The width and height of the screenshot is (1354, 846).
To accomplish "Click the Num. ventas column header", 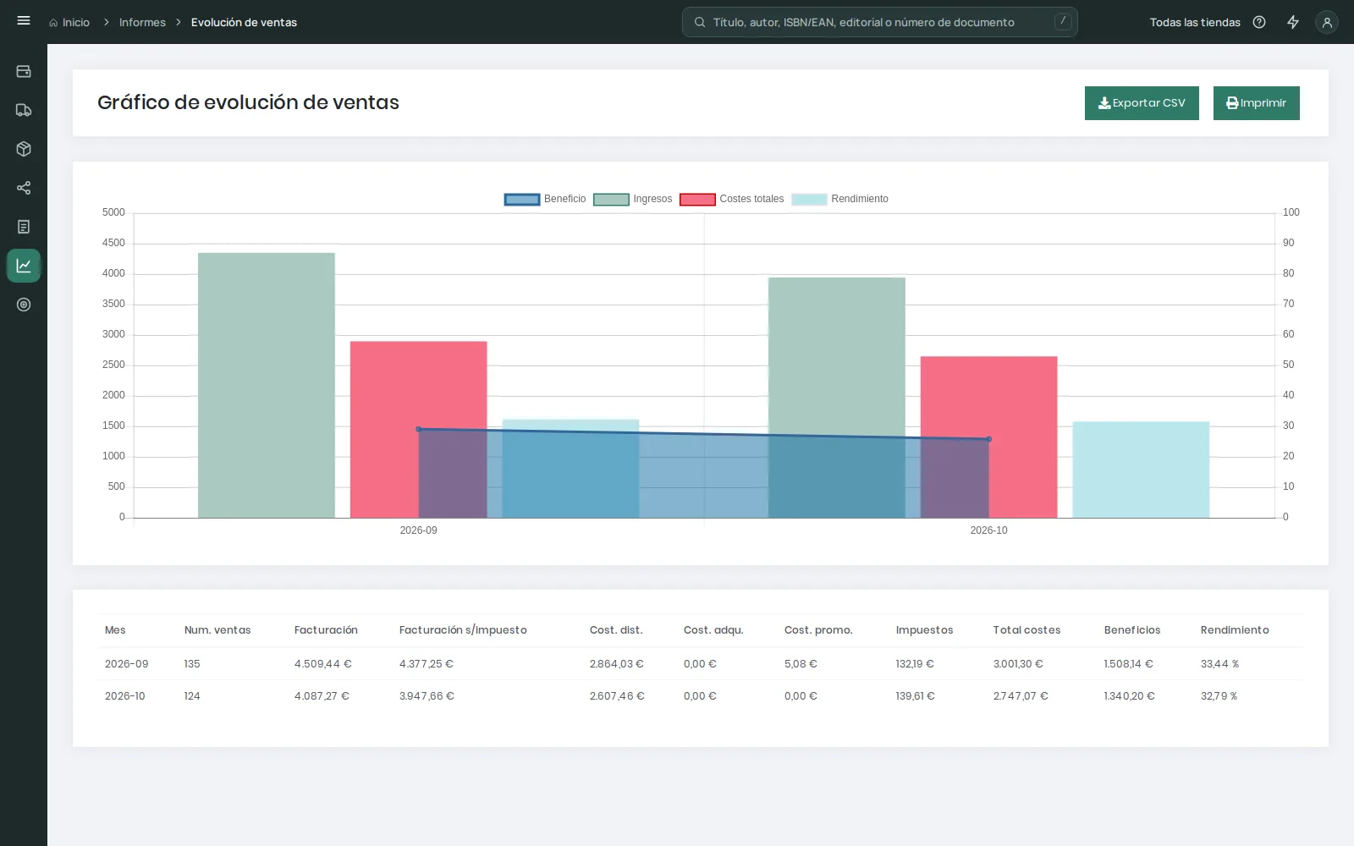I will pos(217,630).
